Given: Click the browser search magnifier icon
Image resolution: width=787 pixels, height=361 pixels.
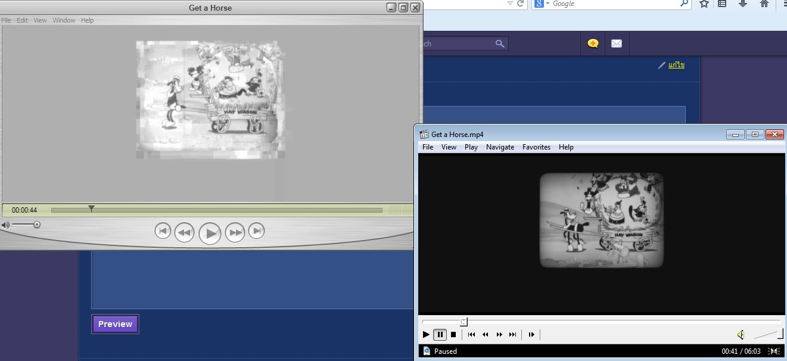Looking at the screenshot, I should pyautogui.click(x=685, y=4).
